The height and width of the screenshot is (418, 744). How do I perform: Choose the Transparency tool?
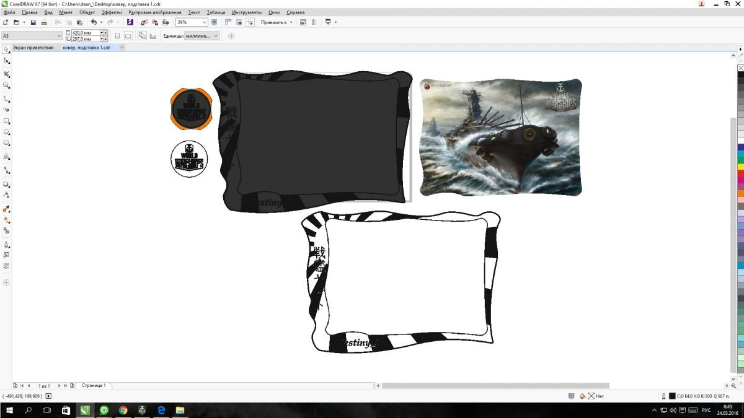[6, 196]
